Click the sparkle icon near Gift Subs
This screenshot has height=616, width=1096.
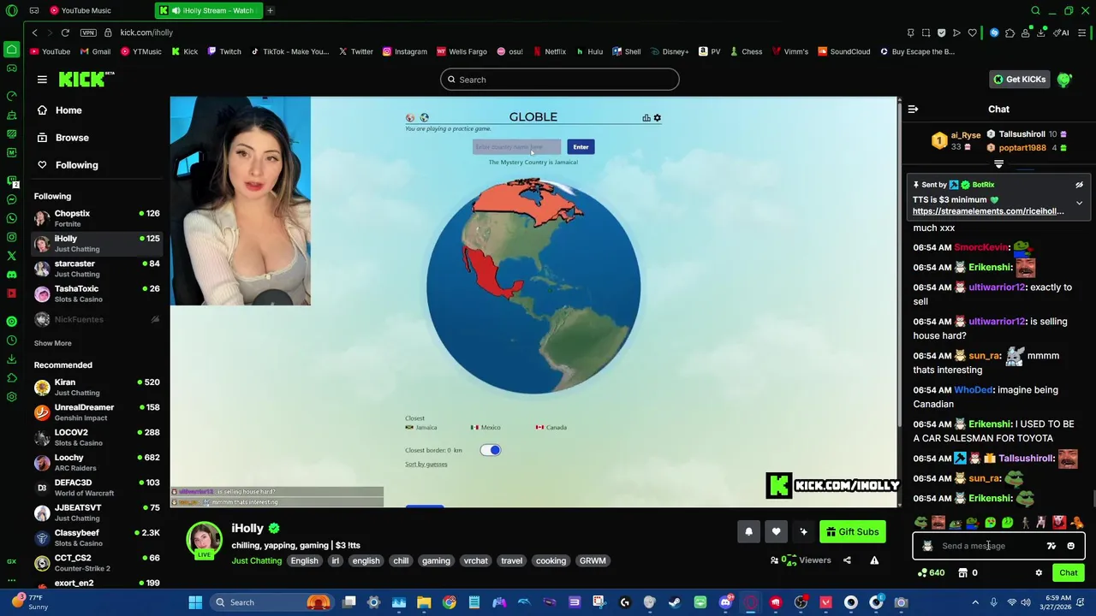803,532
